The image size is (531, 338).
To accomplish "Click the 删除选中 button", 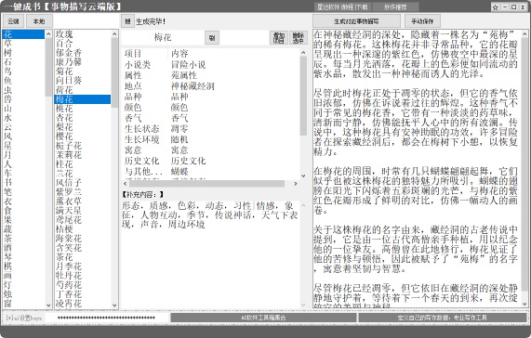I will click(x=298, y=37).
